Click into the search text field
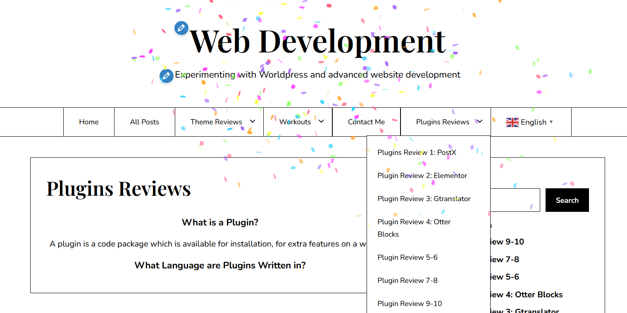The height and width of the screenshot is (313, 627). point(515,200)
